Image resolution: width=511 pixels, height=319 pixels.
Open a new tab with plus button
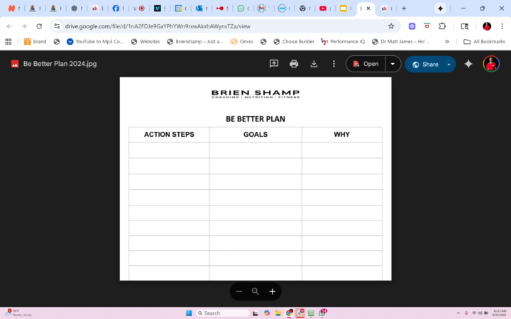click(x=404, y=9)
